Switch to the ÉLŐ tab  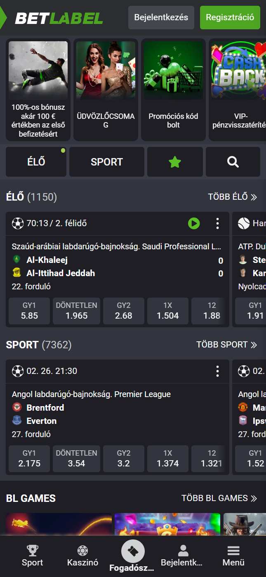tap(36, 162)
